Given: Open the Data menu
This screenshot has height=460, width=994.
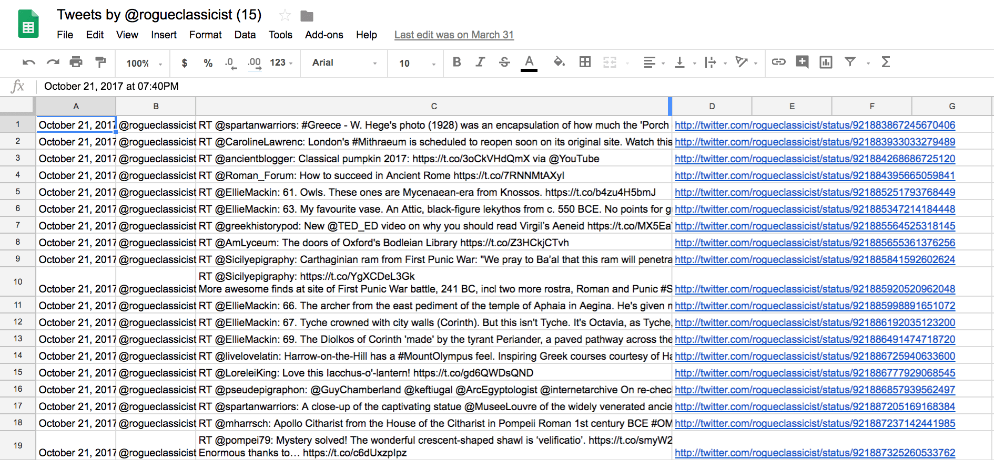Looking at the screenshot, I should point(245,35).
